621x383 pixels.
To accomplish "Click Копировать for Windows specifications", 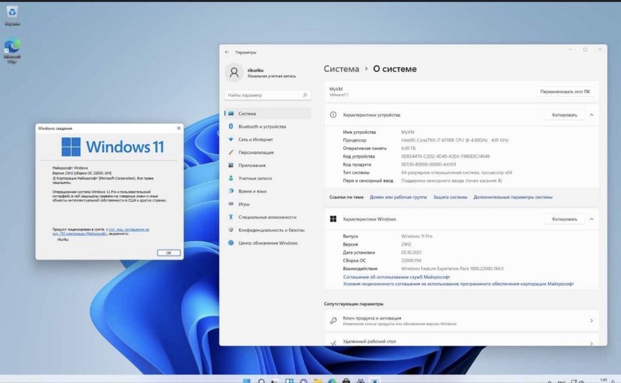I will [x=564, y=219].
